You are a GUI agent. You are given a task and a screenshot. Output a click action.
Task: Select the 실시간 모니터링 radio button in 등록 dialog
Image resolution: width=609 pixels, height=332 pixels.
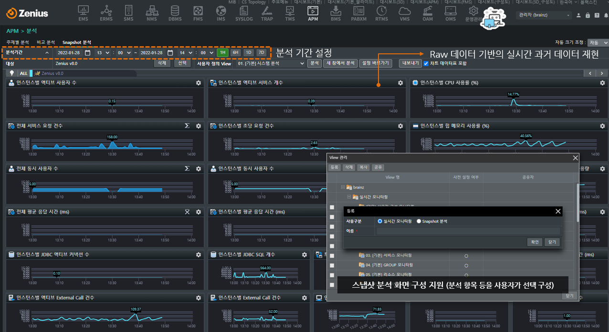[380, 221]
